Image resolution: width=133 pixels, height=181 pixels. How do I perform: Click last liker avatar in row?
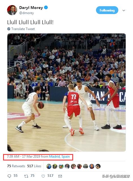click(98, 166)
